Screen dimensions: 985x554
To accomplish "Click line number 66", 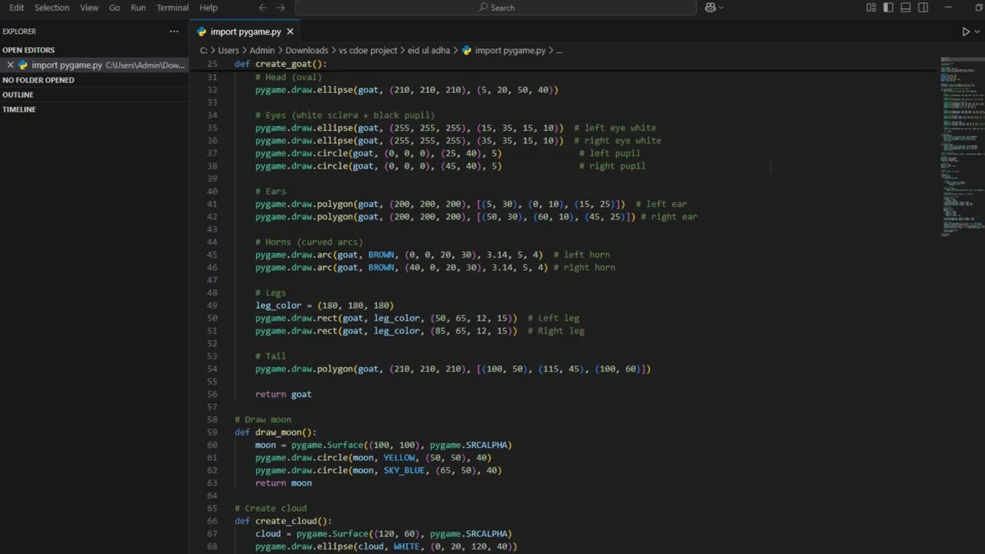I will coord(212,521).
